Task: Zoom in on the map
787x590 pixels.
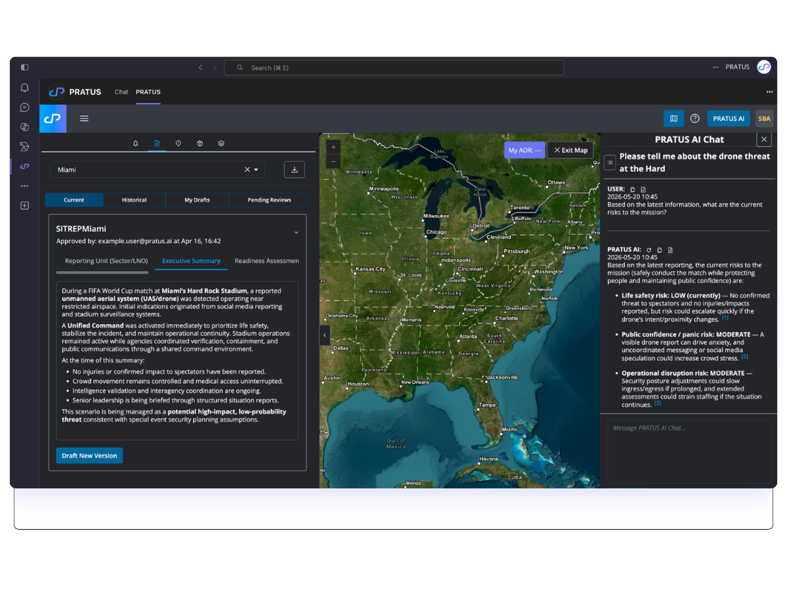Action: pyautogui.click(x=333, y=147)
